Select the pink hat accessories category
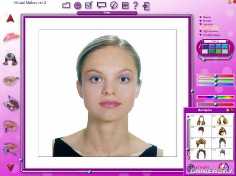This screenshot has width=236, height=176. pos(11,37)
